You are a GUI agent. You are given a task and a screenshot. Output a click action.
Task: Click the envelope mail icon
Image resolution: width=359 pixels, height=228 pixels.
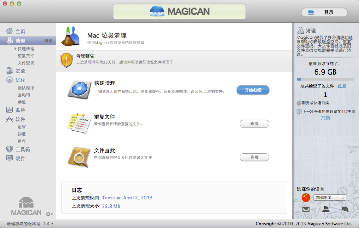pyautogui.click(x=306, y=209)
